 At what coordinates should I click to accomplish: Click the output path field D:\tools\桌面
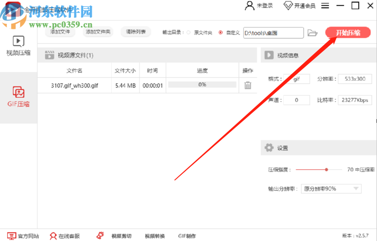[273, 33]
